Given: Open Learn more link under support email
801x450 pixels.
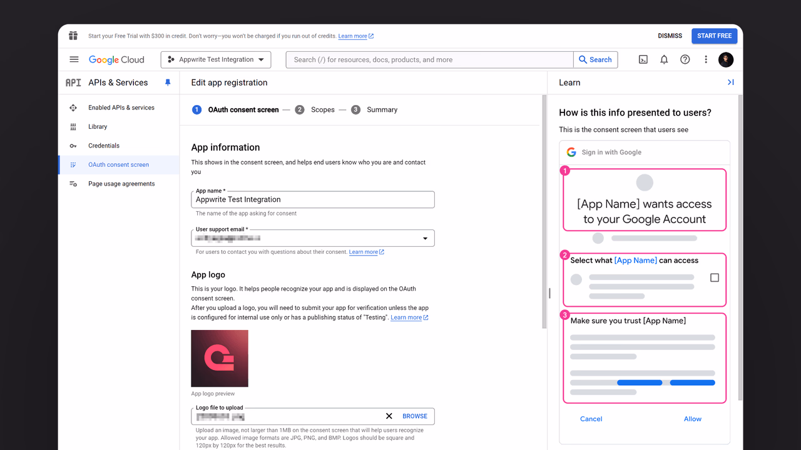Looking at the screenshot, I should pyautogui.click(x=367, y=252).
